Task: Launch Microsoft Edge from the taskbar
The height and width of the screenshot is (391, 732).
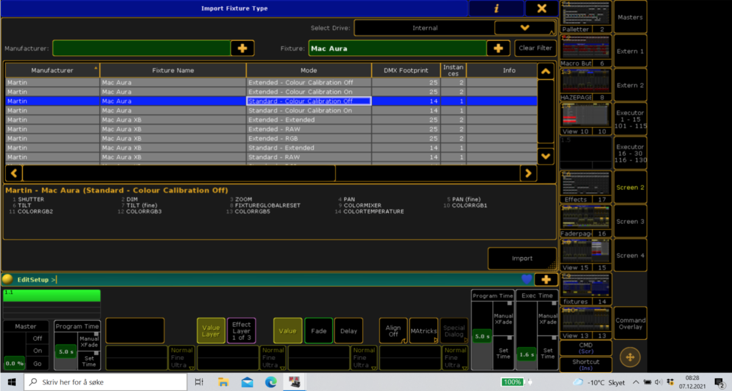Action: (x=271, y=382)
